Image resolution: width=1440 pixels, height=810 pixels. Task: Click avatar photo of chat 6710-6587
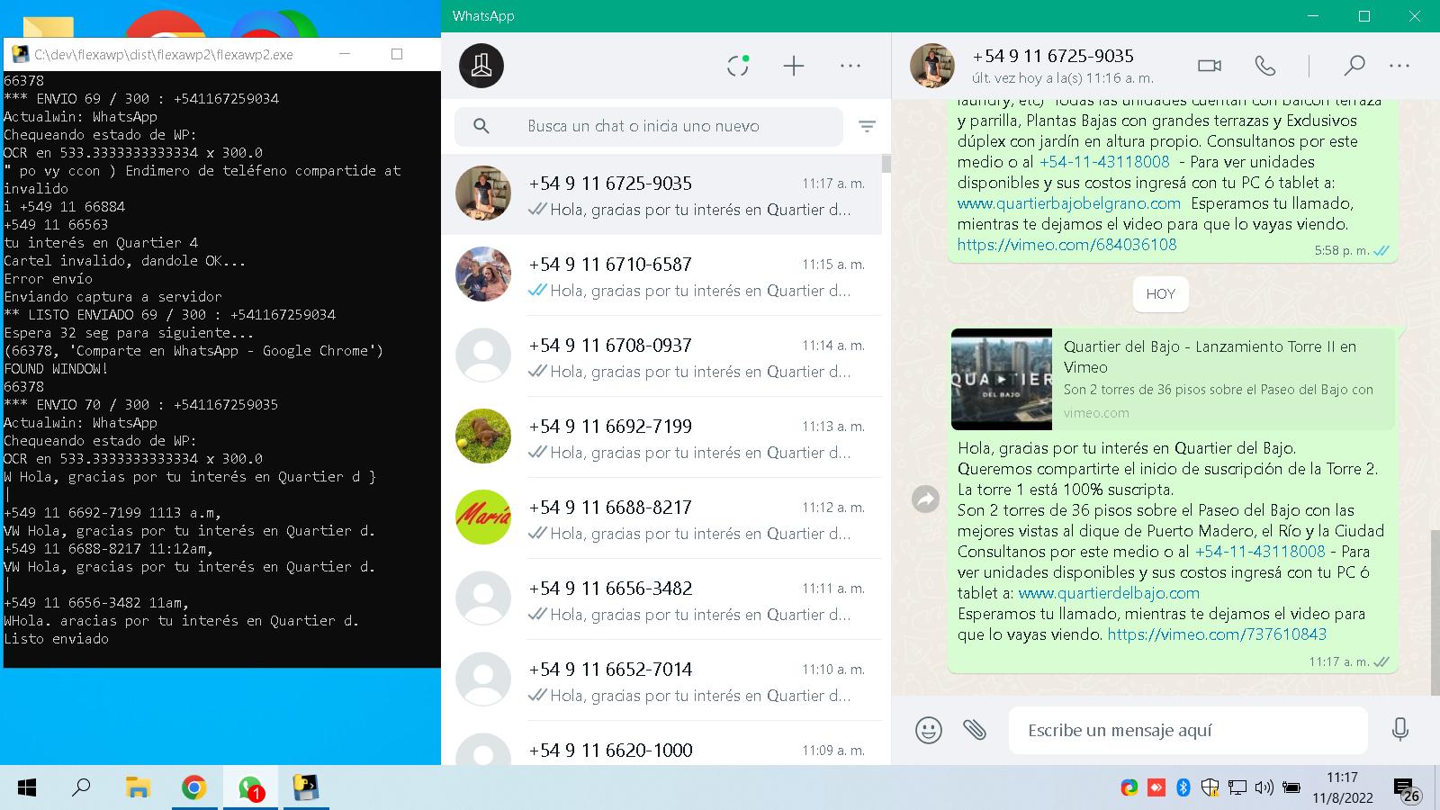[x=483, y=274]
